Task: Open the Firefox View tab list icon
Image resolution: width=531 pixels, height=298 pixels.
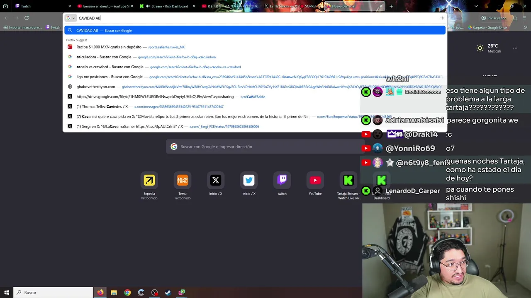Action: 5,6
